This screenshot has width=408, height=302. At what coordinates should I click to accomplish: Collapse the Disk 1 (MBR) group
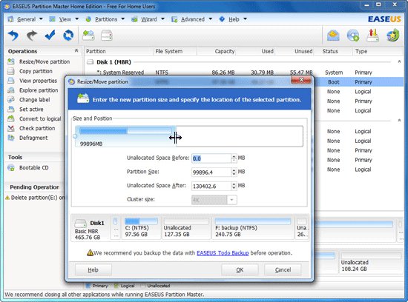click(399, 61)
